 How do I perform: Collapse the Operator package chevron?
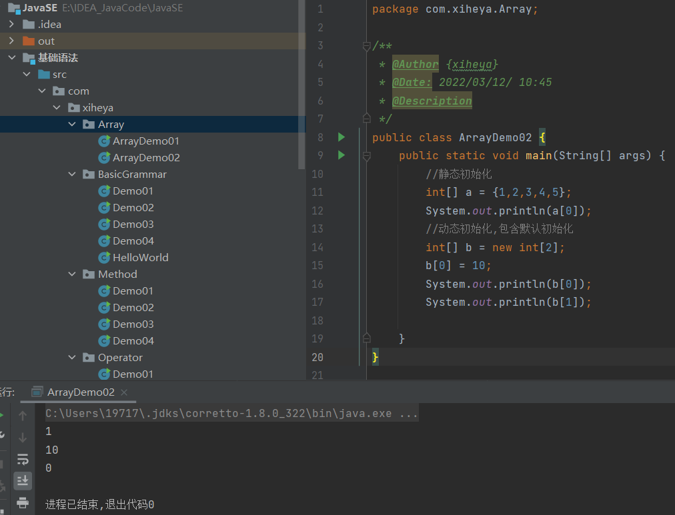72,357
